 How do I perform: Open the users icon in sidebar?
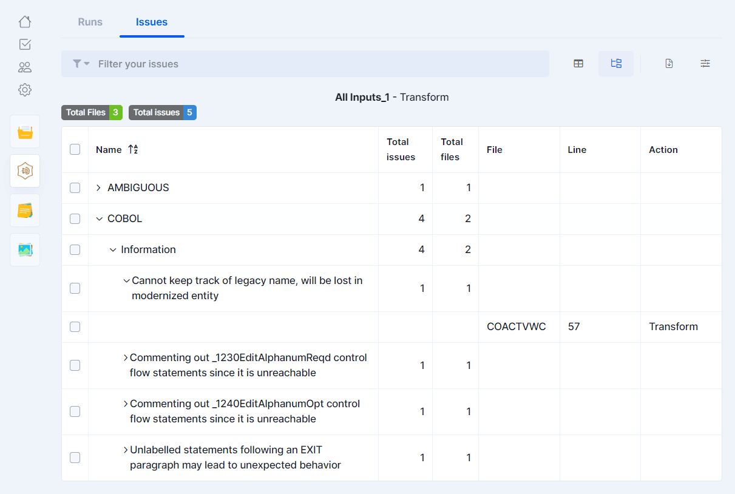coord(25,67)
